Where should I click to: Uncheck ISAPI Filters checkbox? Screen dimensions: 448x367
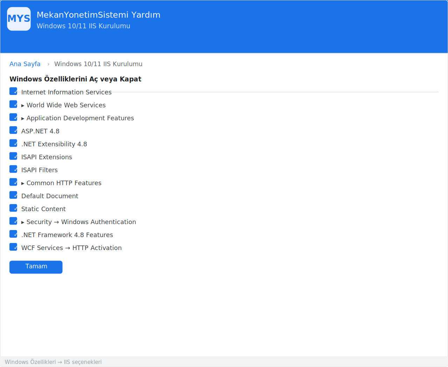click(x=13, y=169)
